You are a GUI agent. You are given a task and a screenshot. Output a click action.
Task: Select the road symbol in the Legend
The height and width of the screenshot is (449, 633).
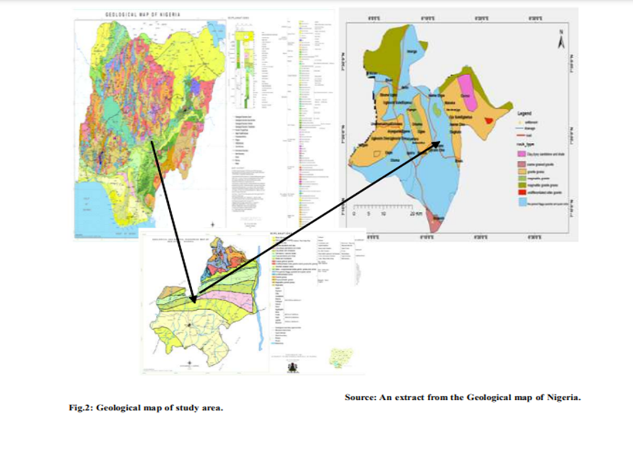coord(522,135)
